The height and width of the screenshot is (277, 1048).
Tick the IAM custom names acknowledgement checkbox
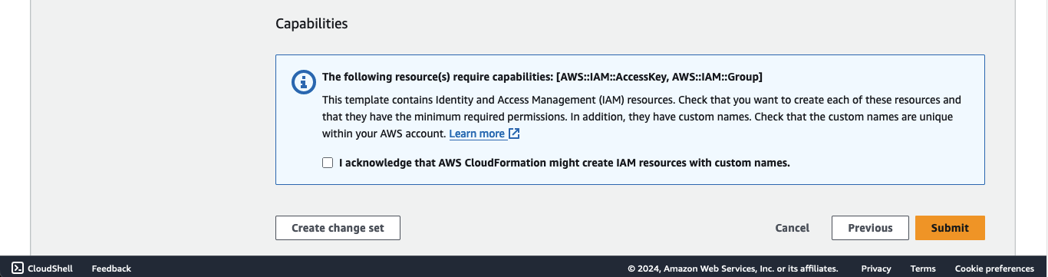(328, 163)
